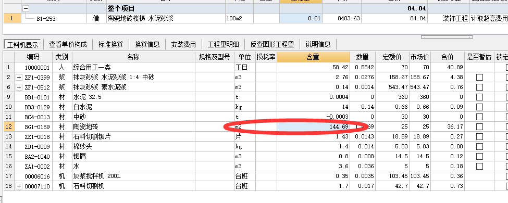Click market price 103.45 for 灰浆搅拌机
This screenshot has height=203, width=508.
[420, 176]
